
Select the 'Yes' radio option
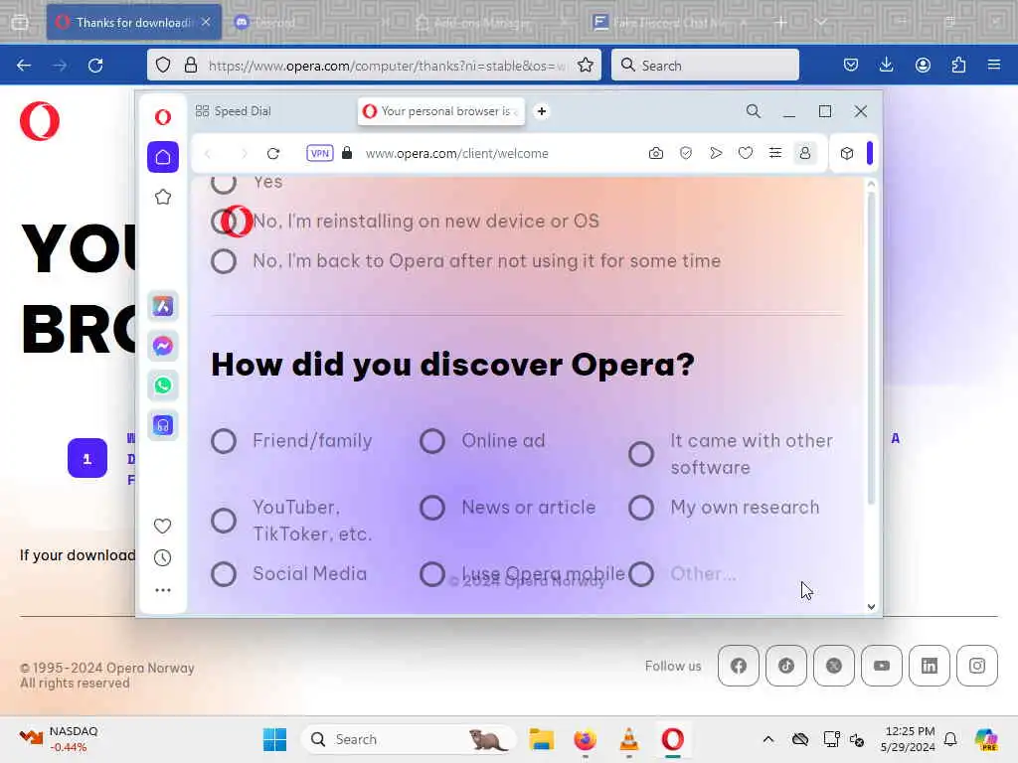click(224, 183)
